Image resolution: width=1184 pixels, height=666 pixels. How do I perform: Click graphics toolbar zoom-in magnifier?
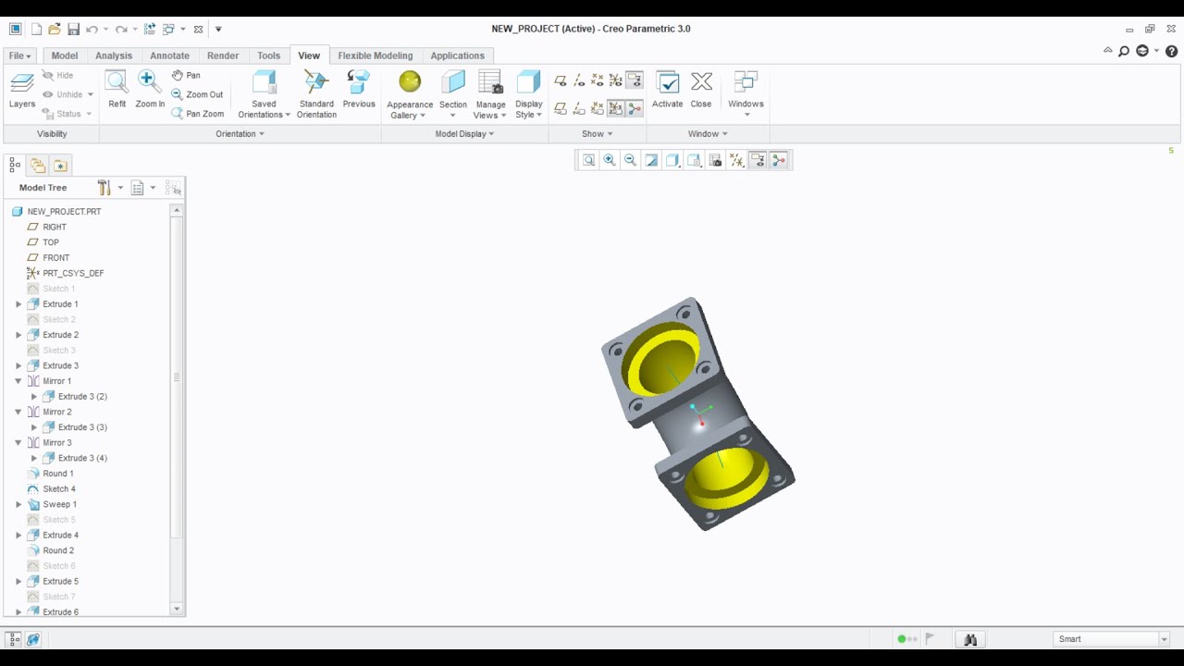coord(610,160)
